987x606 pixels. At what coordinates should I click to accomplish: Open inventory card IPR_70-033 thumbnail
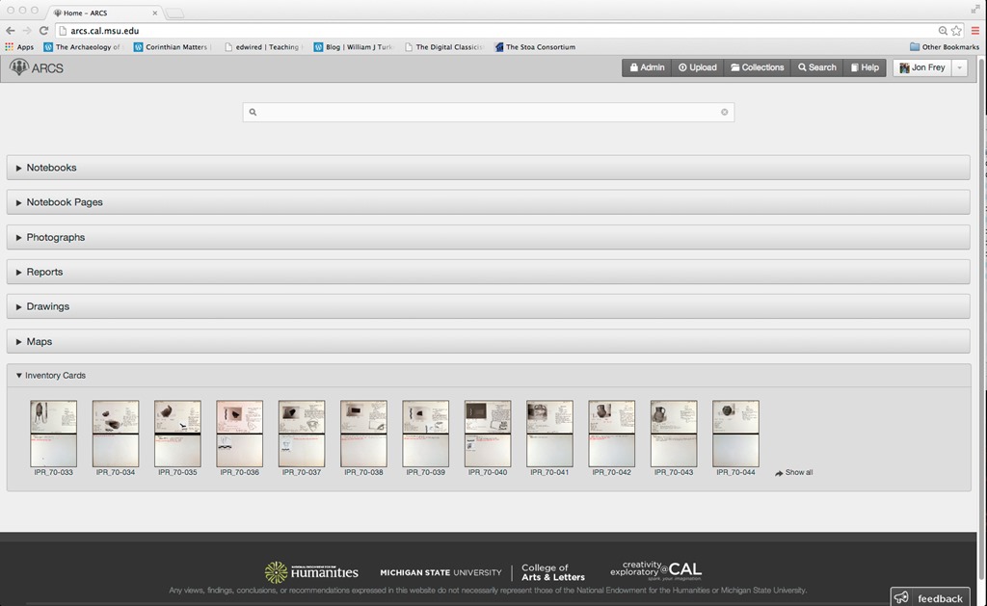53,434
